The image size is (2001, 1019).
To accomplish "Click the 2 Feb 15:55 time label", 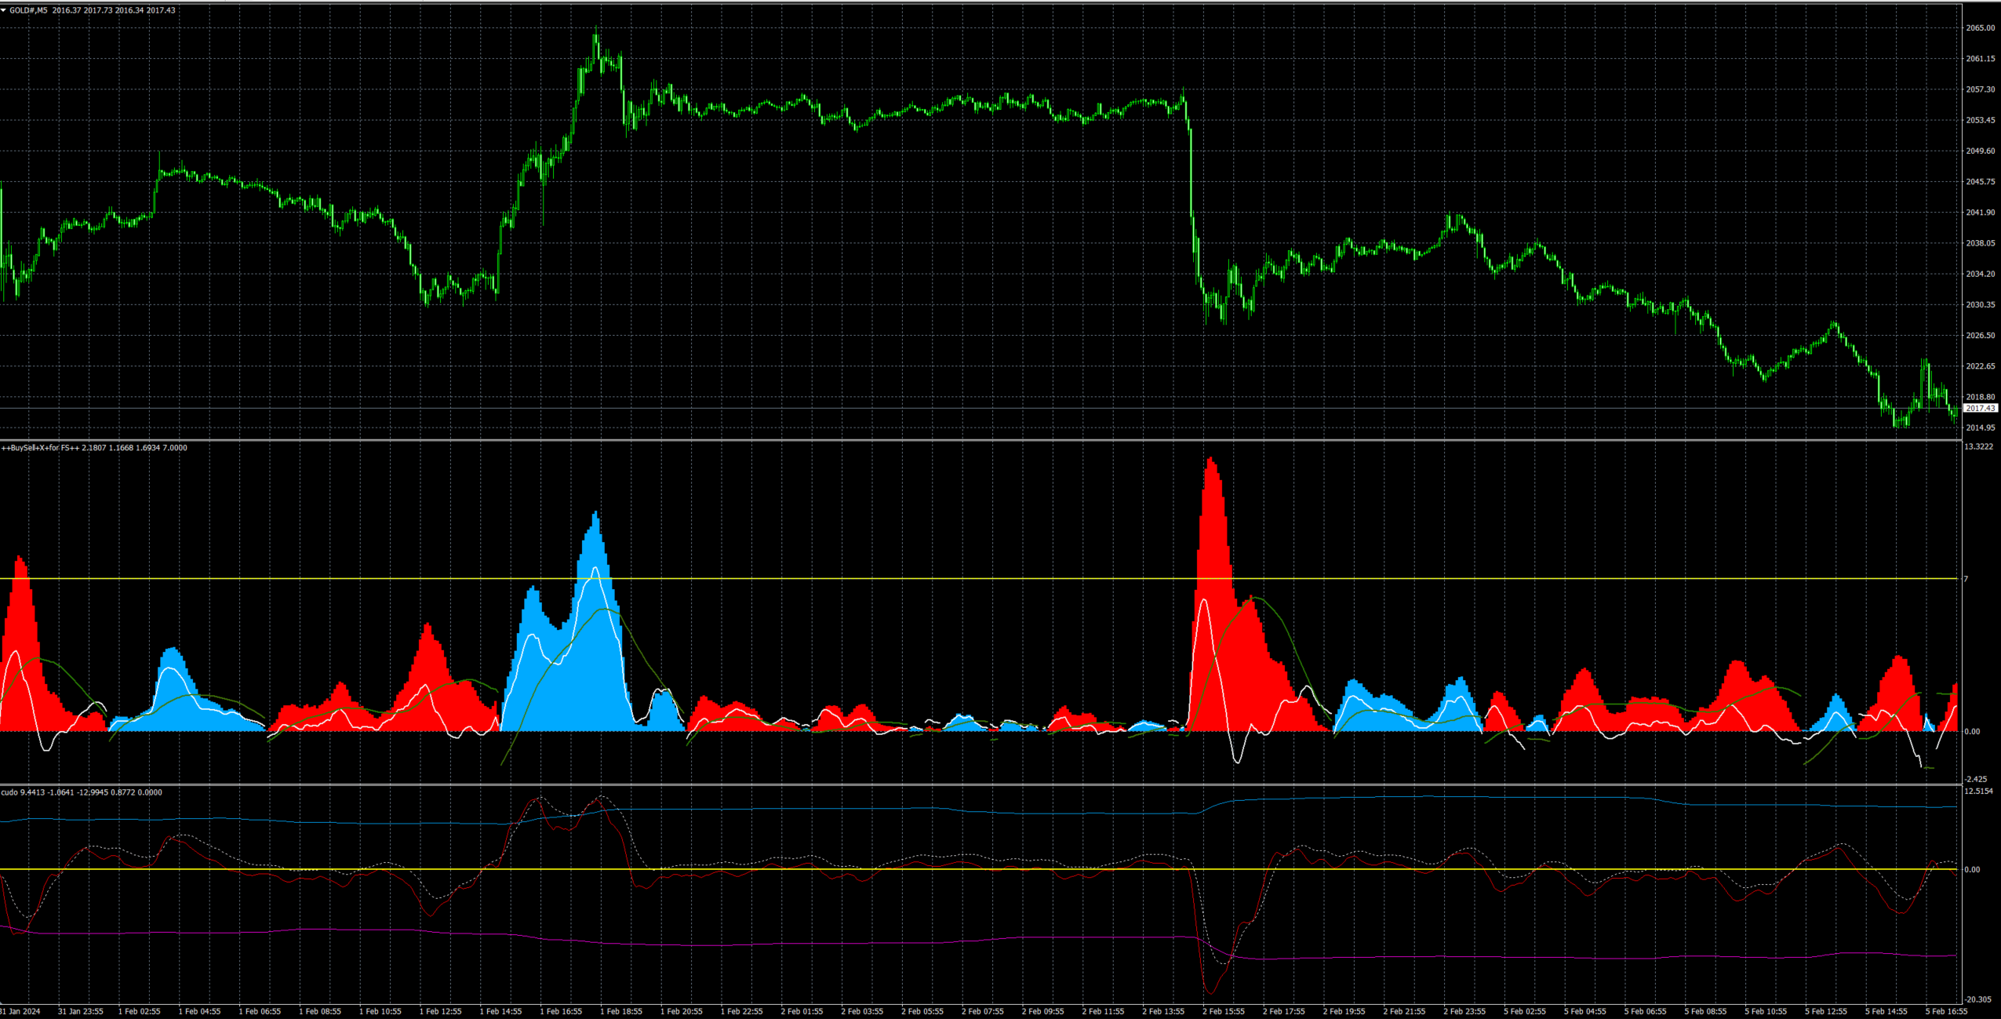I will [1224, 1011].
